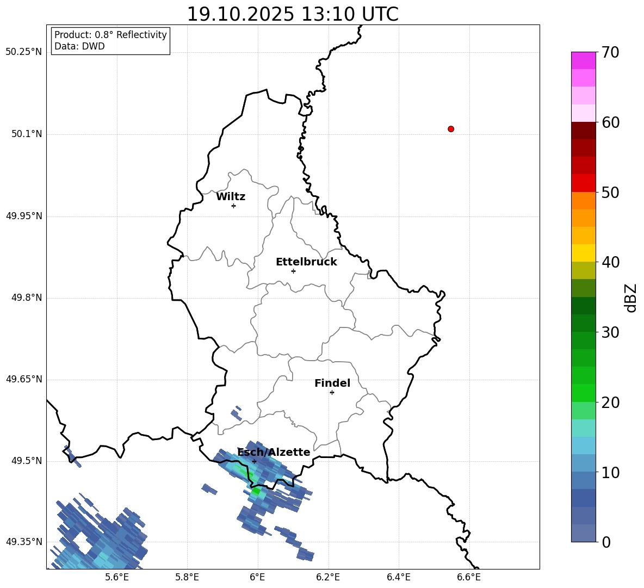The height and width of the screenshot is (588, 644).
Task: Click the 50 tick on the colorbar
Action: 610,192
